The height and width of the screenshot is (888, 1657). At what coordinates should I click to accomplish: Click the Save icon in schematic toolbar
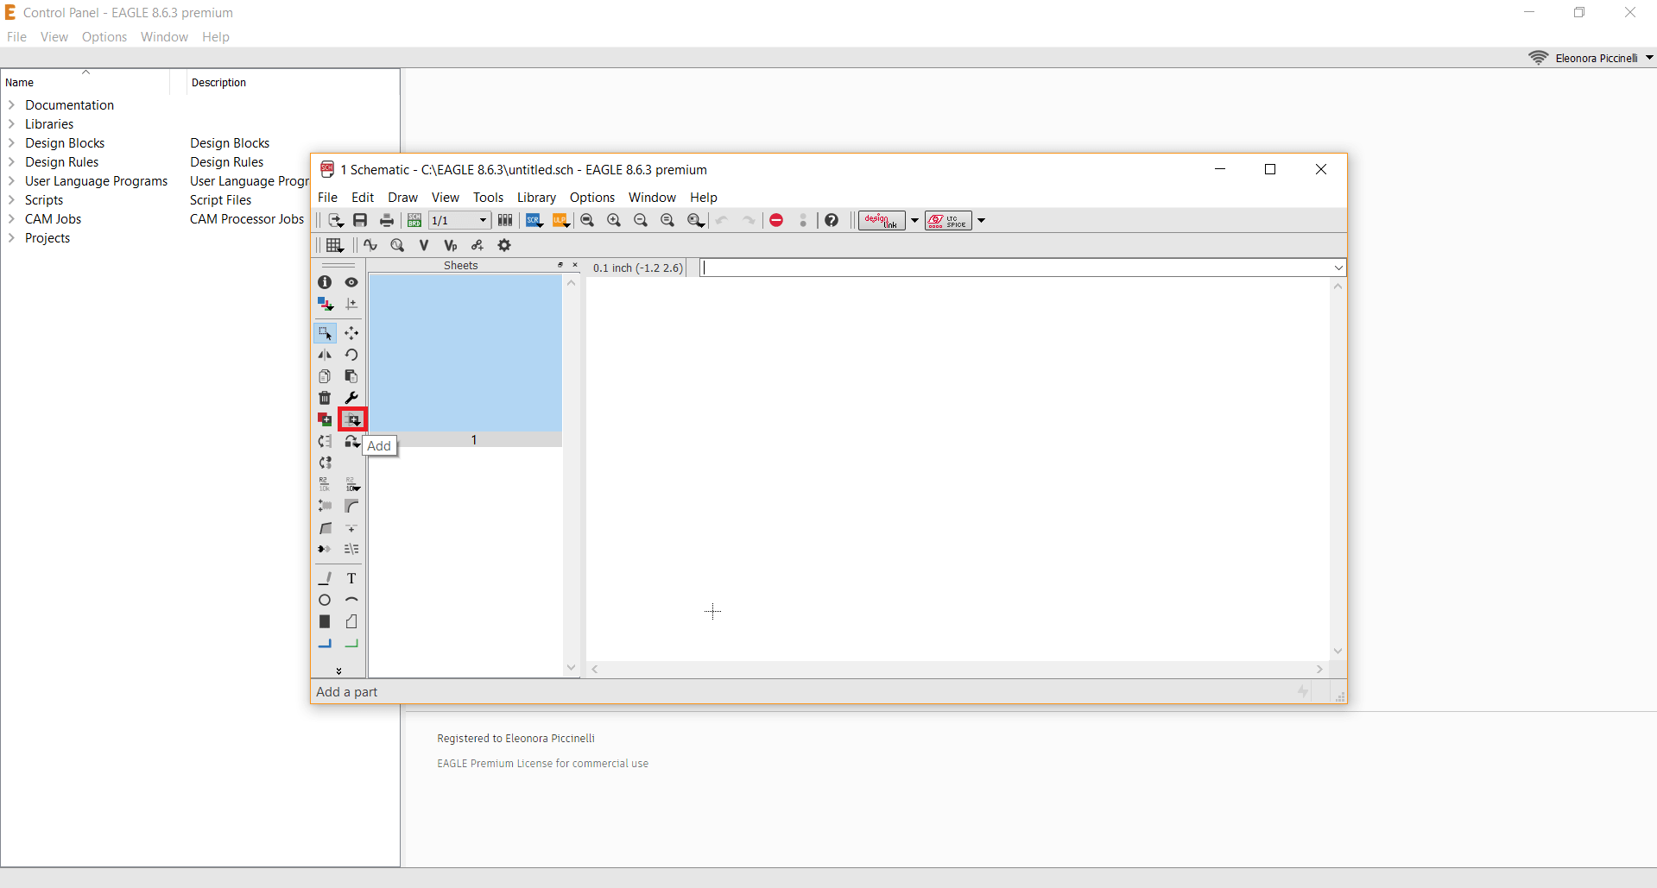[x=360, y=220]
